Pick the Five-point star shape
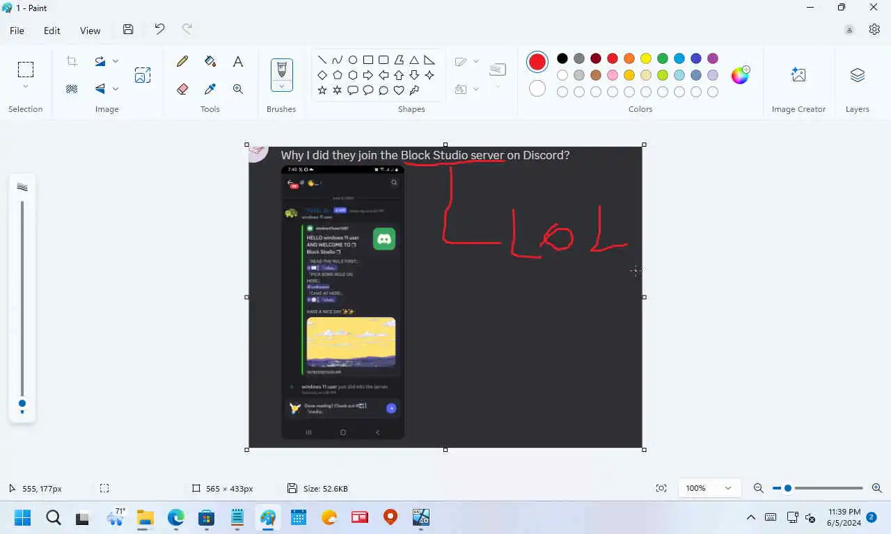891x534 pixels. pyautogui.click(x=322, y=90)
